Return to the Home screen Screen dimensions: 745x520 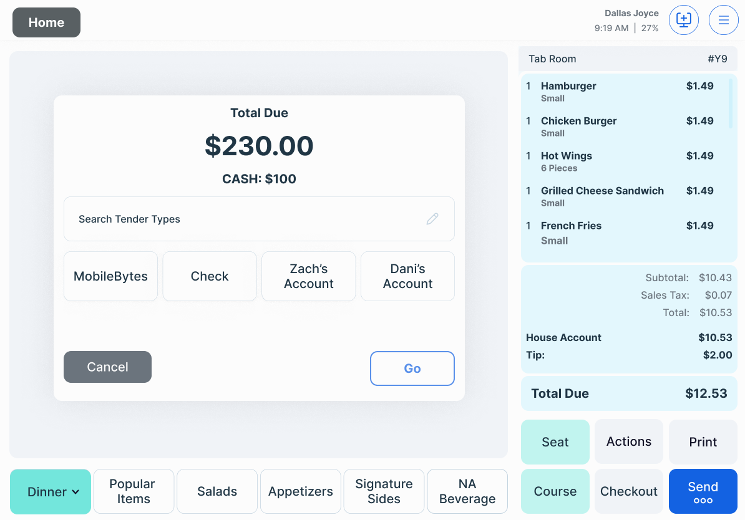click(46, 22)
